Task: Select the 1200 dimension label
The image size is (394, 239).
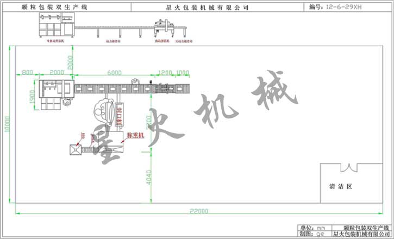Action: [165, 72]
